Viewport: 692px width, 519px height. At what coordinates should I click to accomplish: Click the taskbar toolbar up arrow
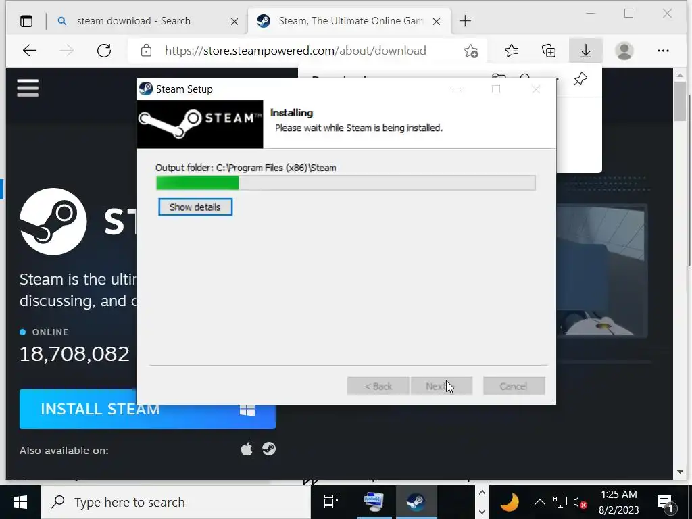click(x=482, y=493)
